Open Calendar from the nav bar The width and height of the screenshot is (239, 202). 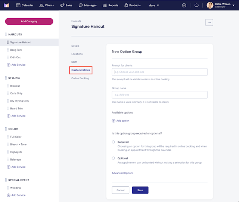(x=25, y=5)
